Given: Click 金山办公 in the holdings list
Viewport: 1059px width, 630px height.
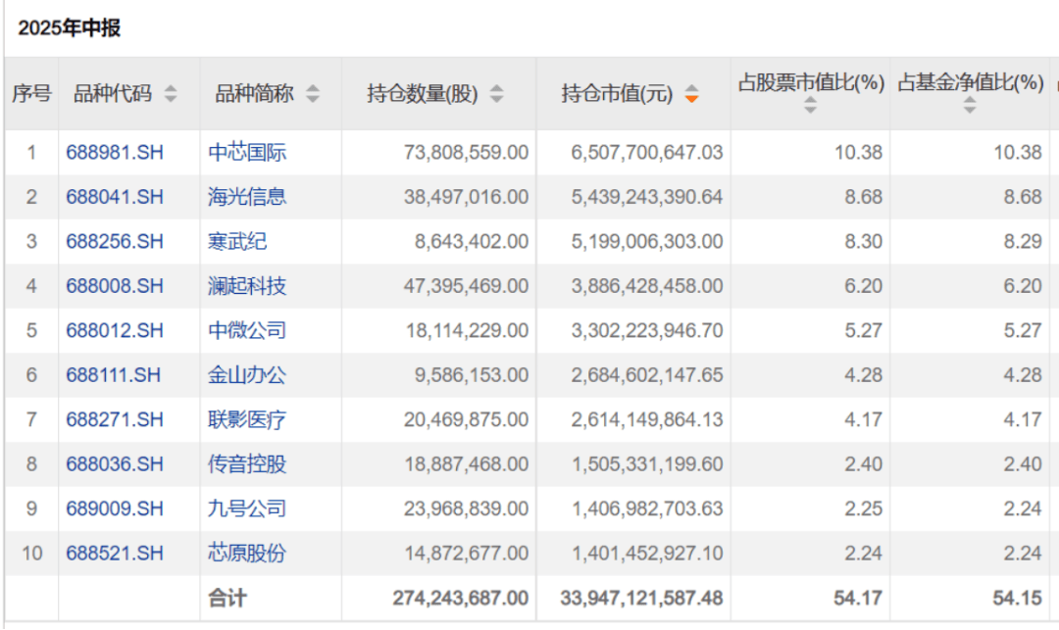Looking at the screenshot, I should pos(247,375).
